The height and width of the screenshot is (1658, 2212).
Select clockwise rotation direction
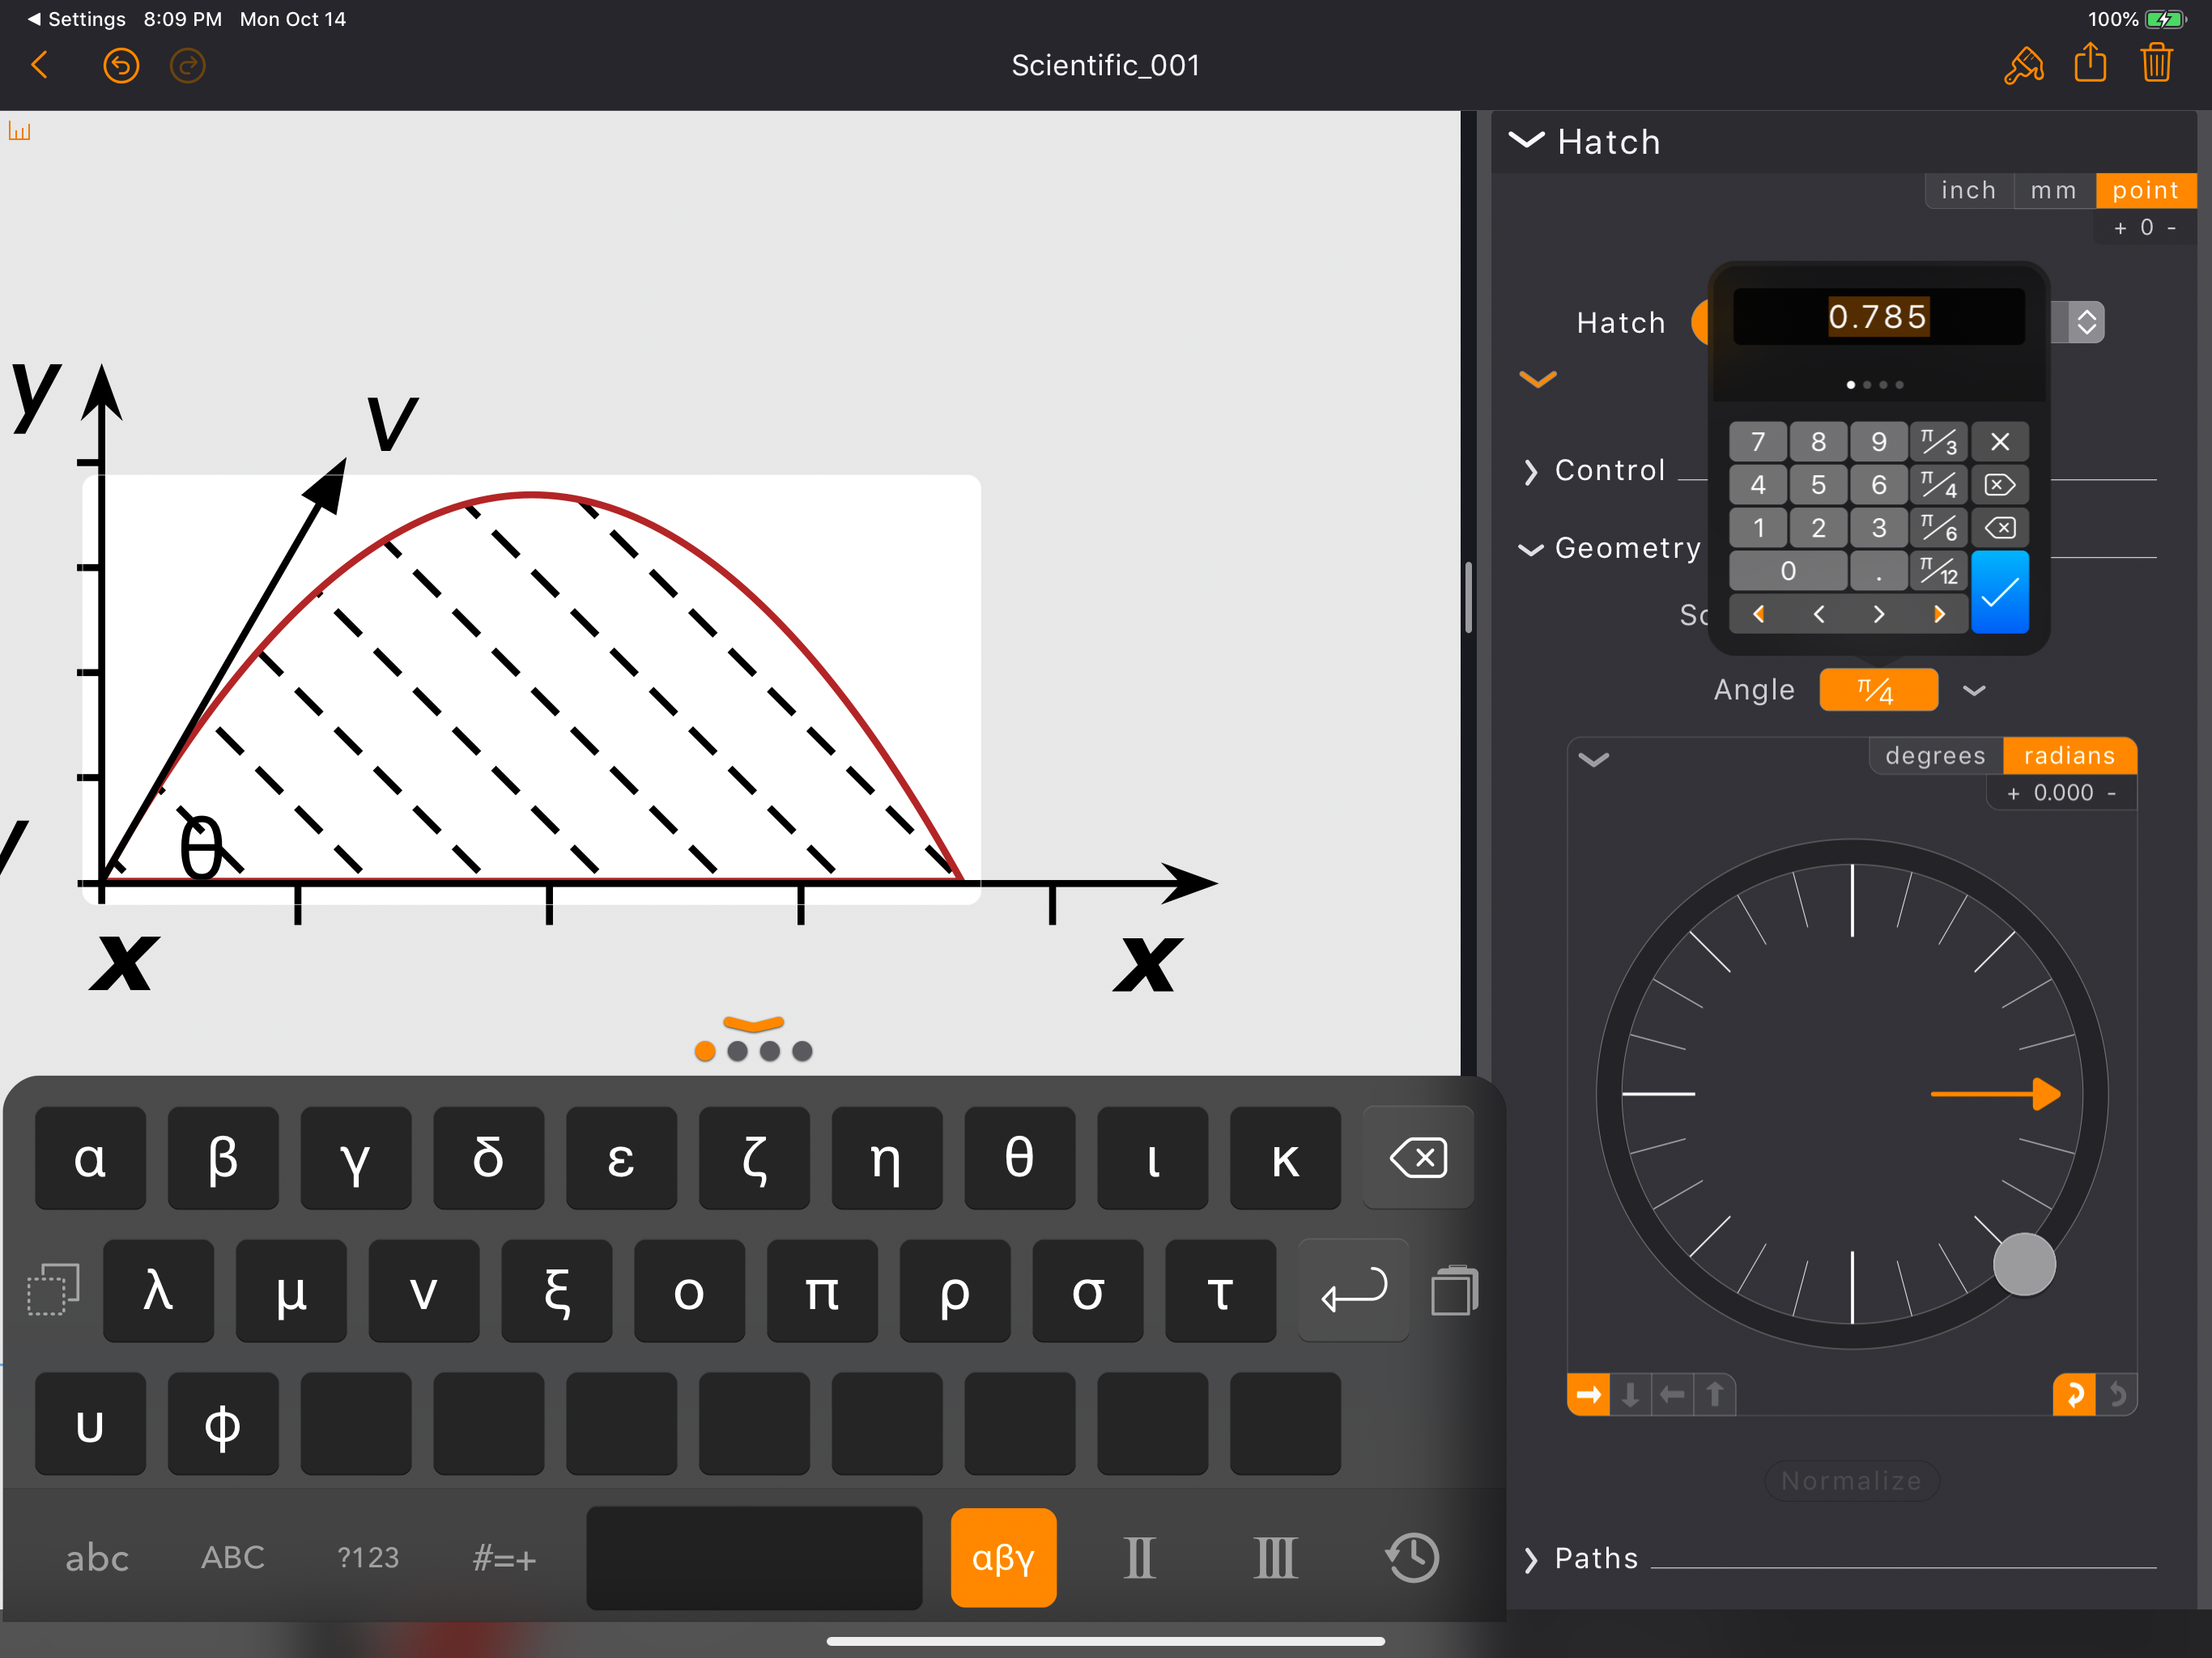click(2074, 1394)
